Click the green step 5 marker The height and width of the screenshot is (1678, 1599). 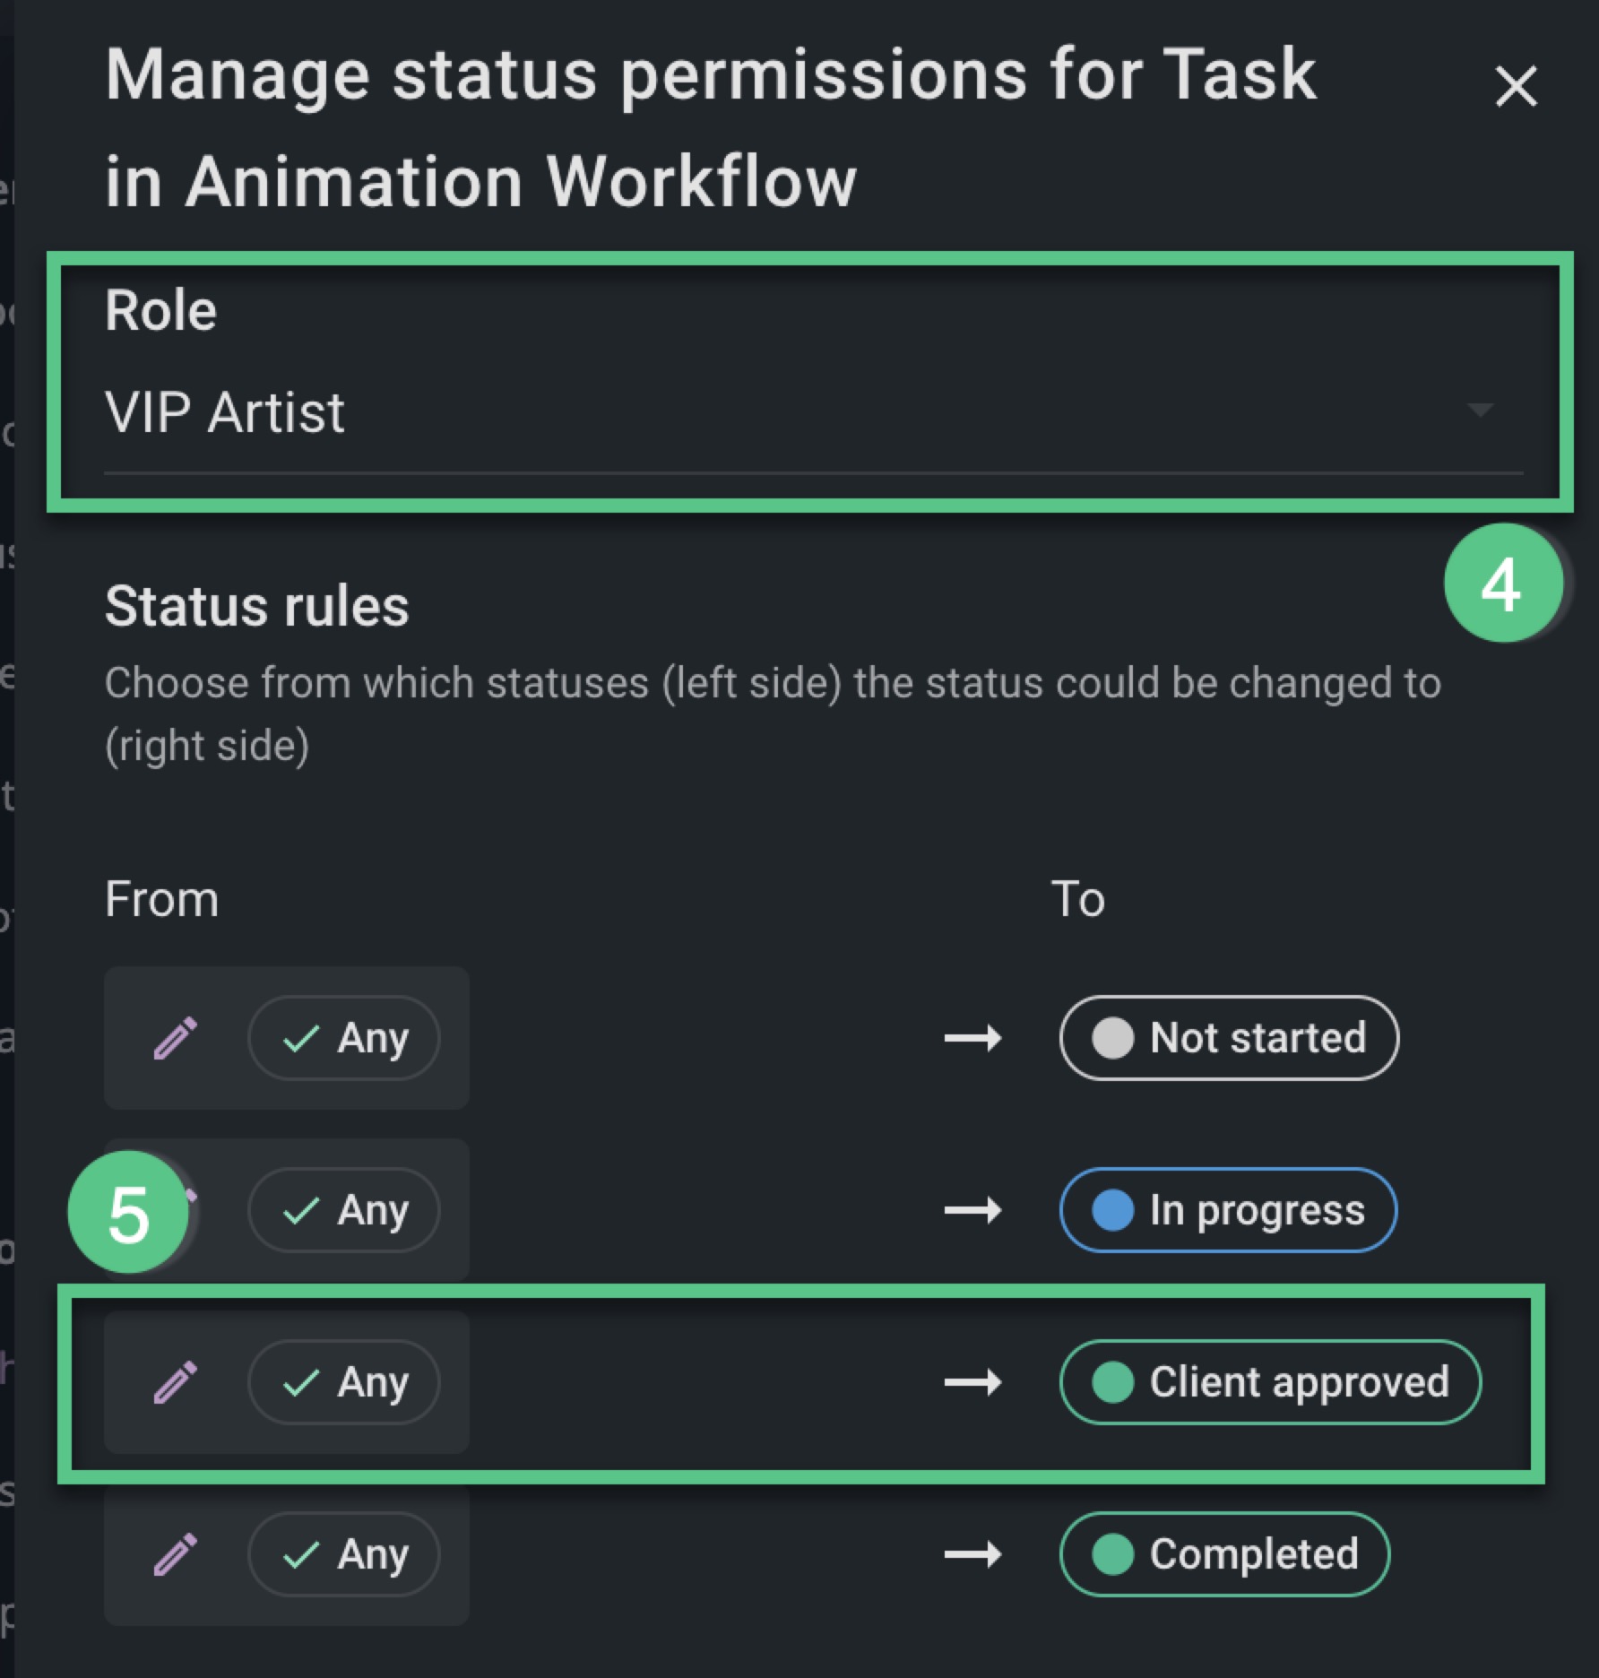[127, 1212]
